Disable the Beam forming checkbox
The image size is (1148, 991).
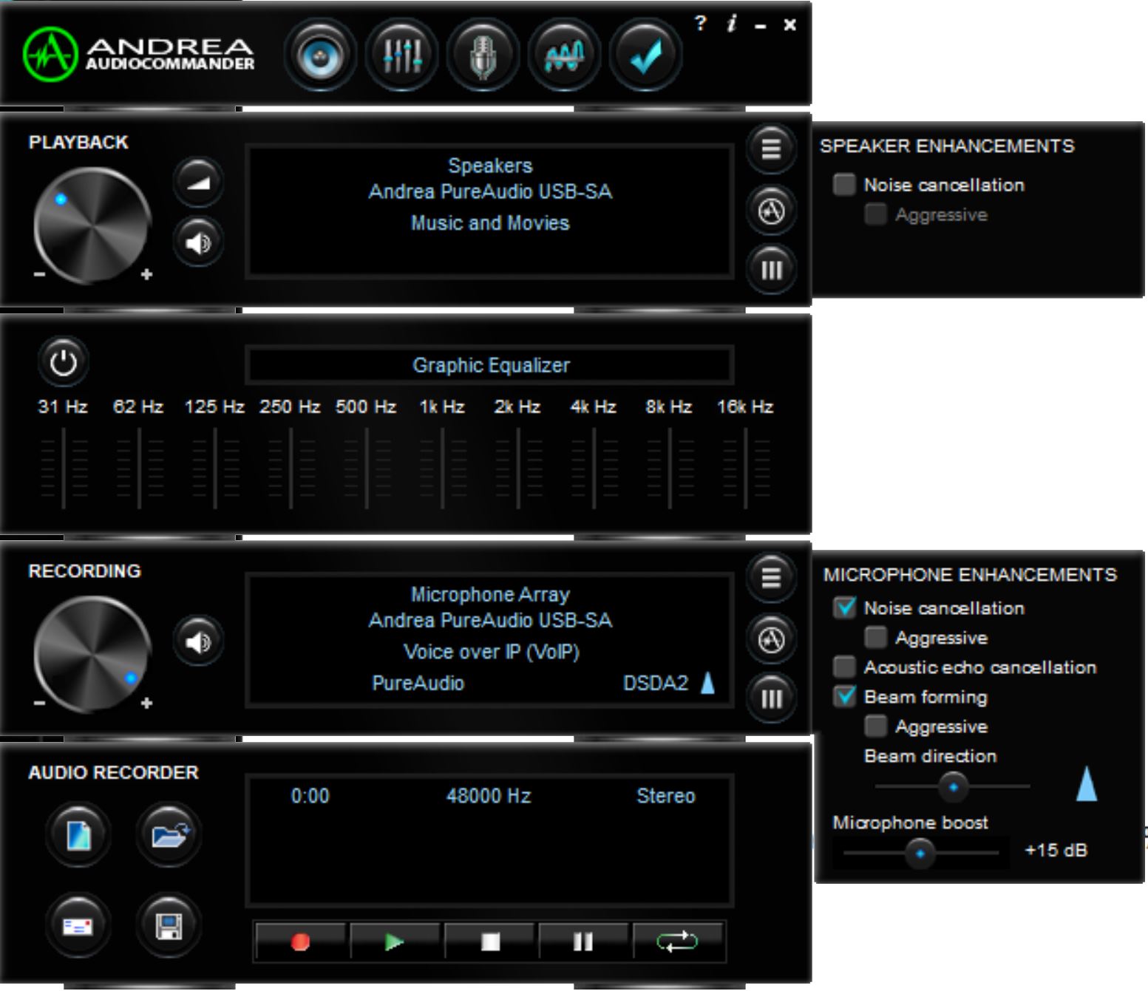pos(844,696)
